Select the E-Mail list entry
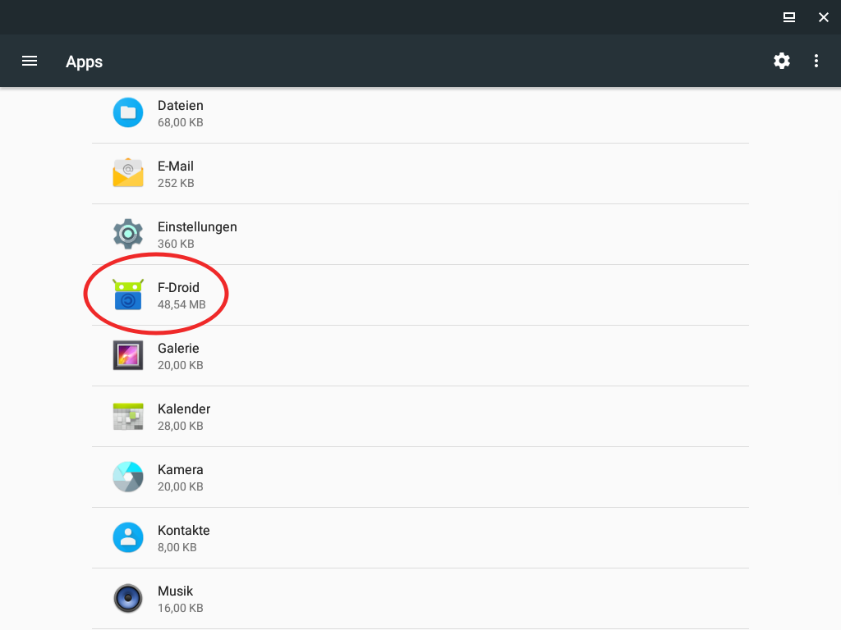Screen dimensions: 841x630 tap(176, 167)
